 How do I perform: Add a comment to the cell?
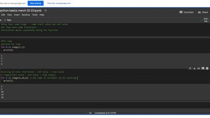click(203, 69)
